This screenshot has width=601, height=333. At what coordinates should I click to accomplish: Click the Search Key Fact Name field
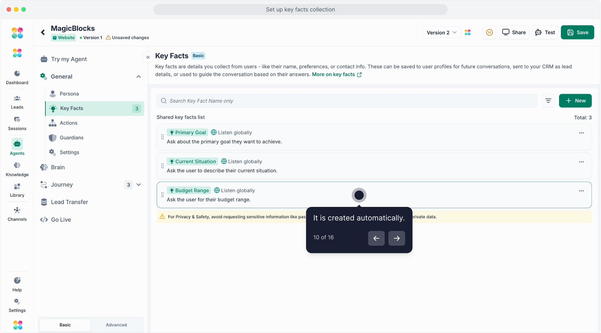pos(347,101)
